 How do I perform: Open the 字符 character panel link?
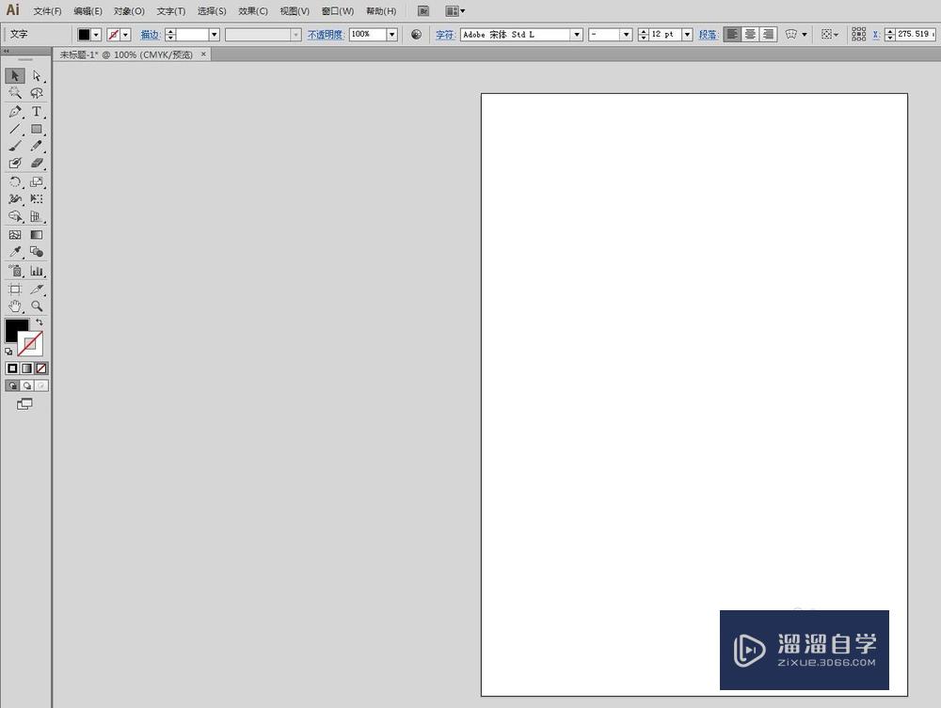point(445,35)
